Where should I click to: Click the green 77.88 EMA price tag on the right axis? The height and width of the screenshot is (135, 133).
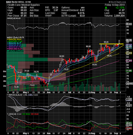(129, 71)
